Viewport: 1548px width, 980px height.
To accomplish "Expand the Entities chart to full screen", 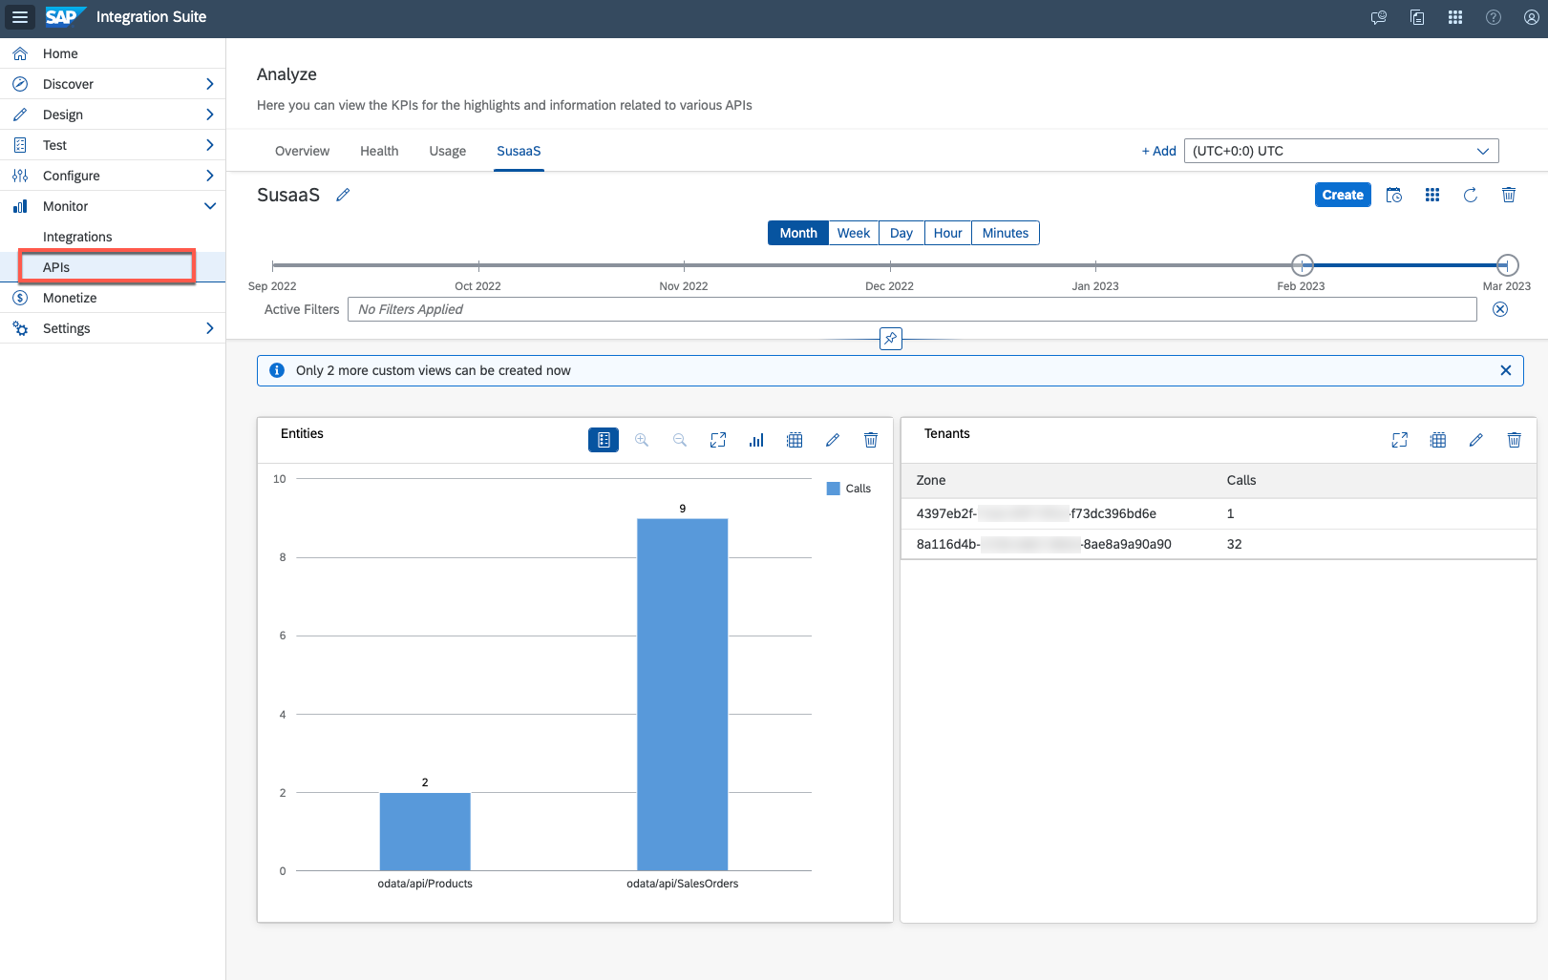I will tap(718, 440).
